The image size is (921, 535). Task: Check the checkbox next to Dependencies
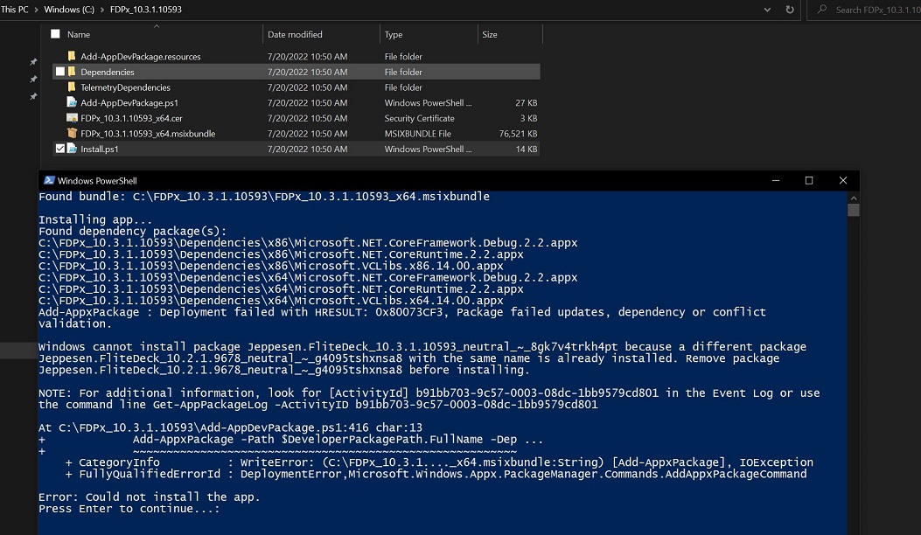[59, 72]
